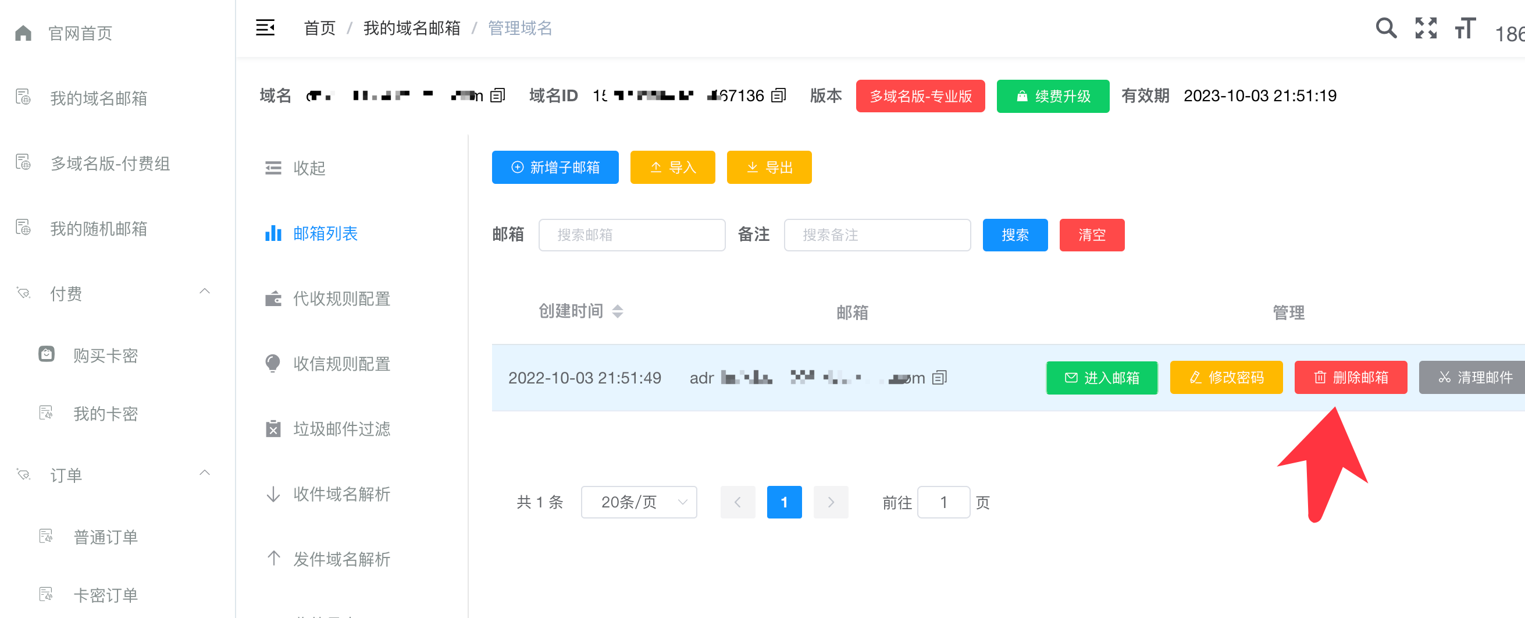Screen dimensions: 1525x618
Task: Select 邮箱列表 tab
Action: pyautogui.click(x=326, y=233)
